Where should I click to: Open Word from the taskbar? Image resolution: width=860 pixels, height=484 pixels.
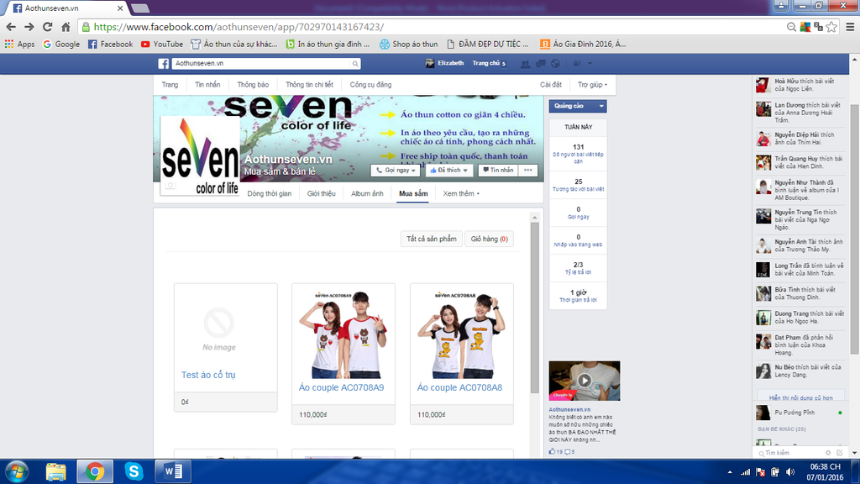[173, 471]
